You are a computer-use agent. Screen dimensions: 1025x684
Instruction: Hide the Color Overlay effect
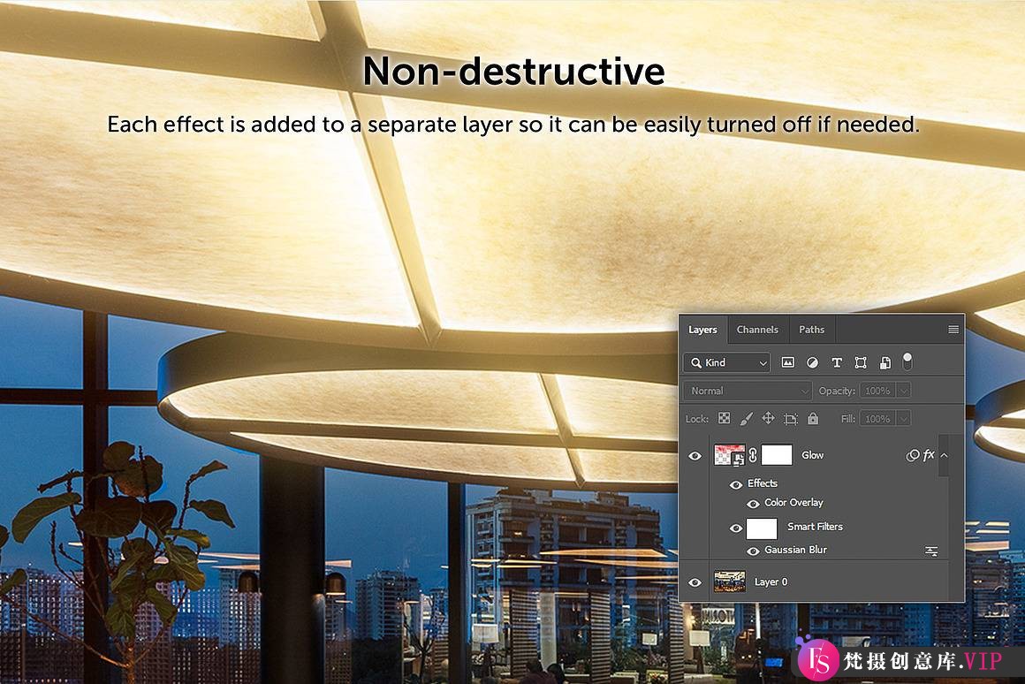click(x=753, y=504)
